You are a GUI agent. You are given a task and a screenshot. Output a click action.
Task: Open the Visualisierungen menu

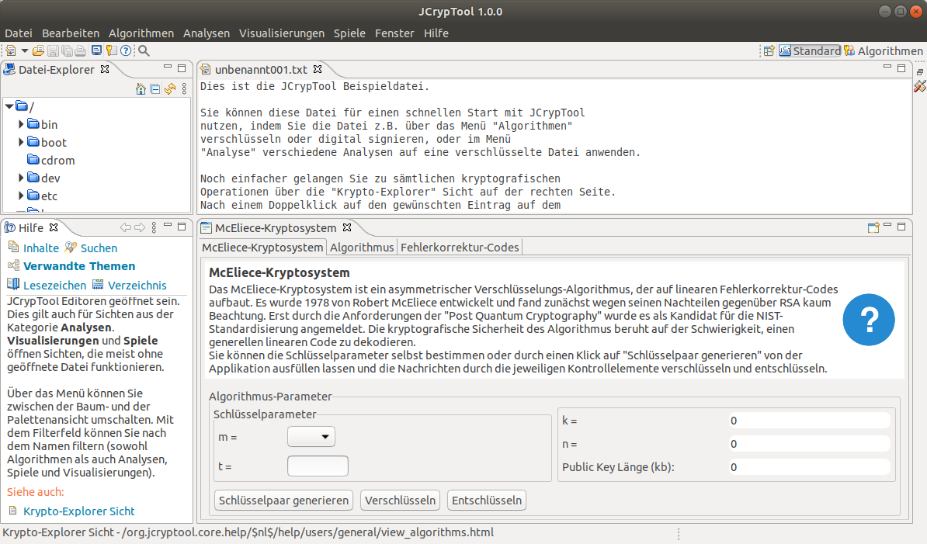(281, 33)
